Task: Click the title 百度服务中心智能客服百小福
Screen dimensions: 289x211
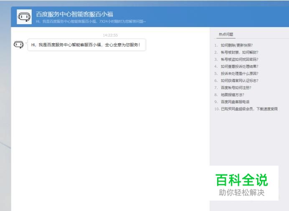Action: tap(74, 14)
